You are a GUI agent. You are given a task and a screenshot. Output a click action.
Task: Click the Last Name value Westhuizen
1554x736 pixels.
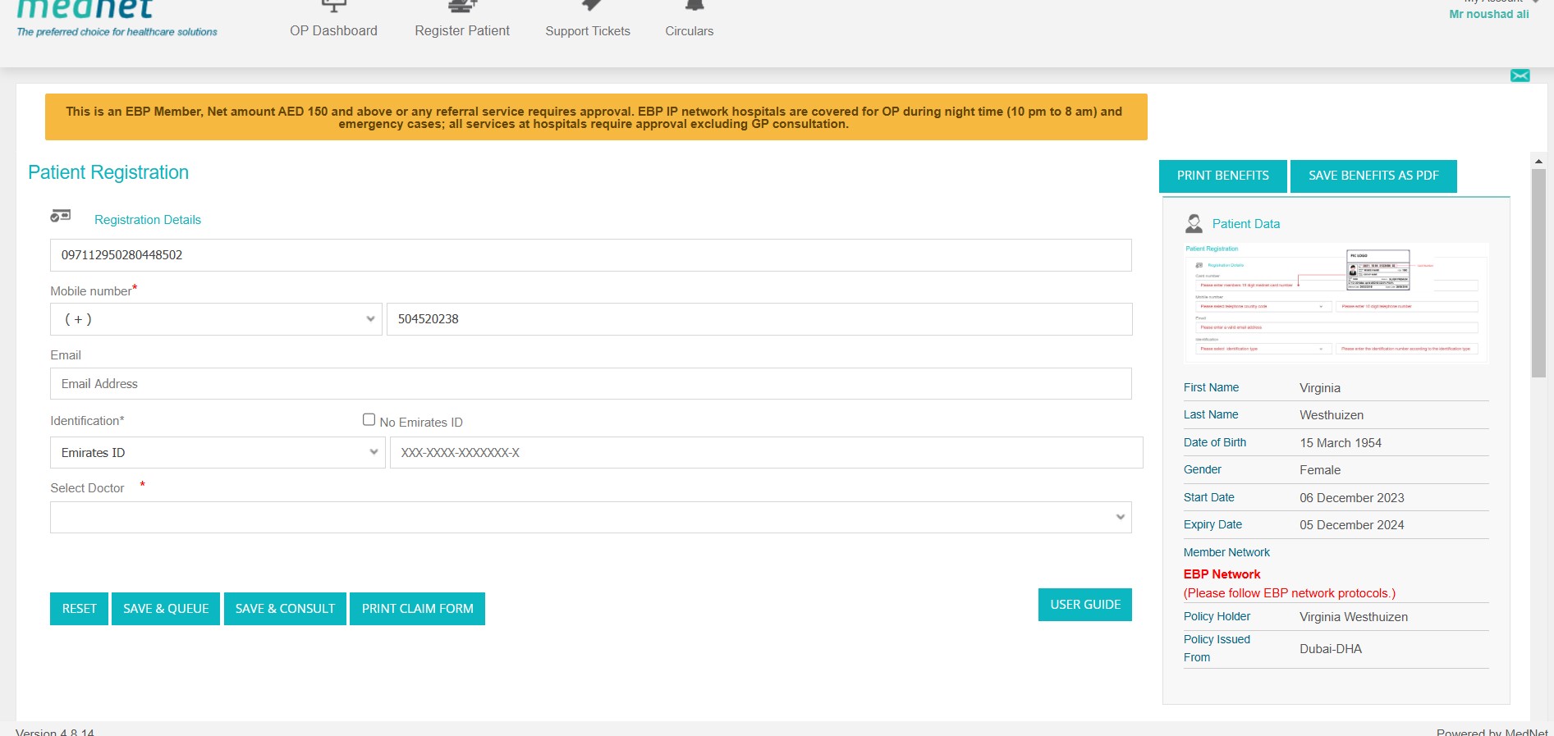click(x=1332, y=415)
